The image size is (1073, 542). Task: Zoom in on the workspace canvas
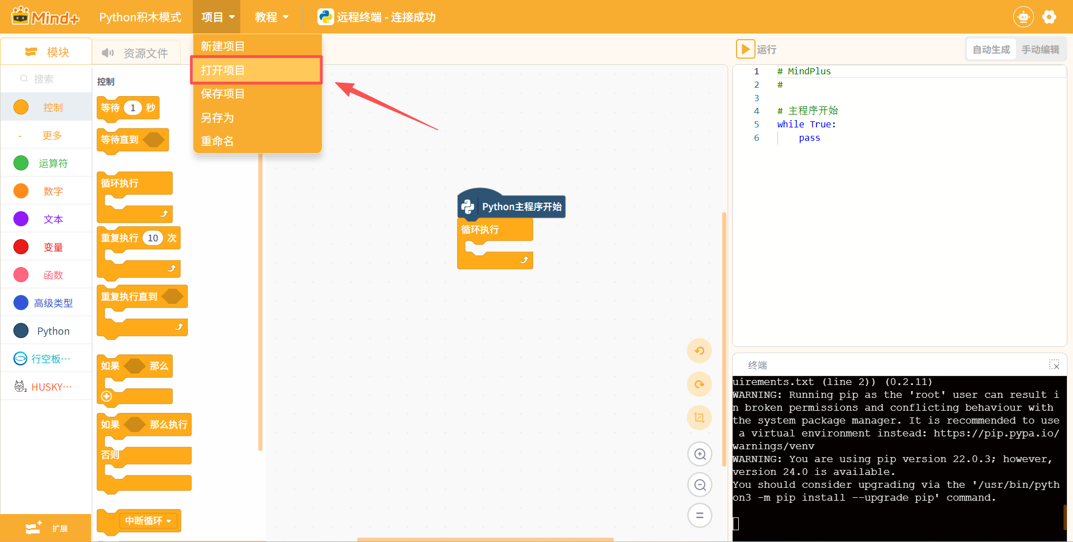[699, 454]
